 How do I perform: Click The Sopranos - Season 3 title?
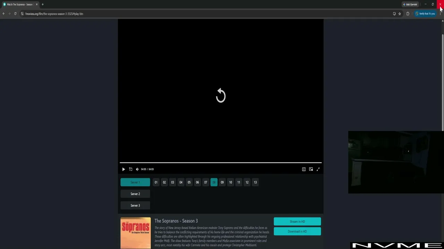pyautogui.click(x=176, y=221)
